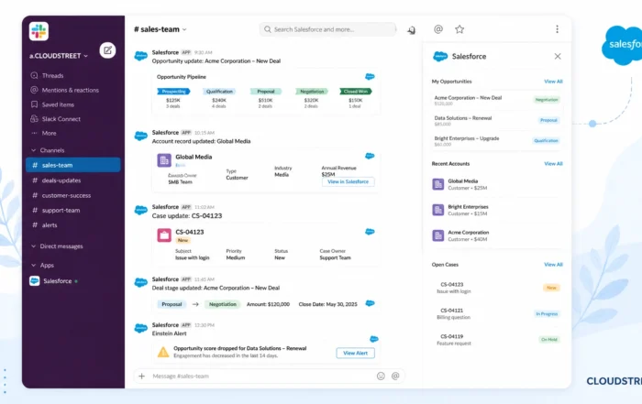Click Salesforce icon on deal stage card

[x=371, y=303]
